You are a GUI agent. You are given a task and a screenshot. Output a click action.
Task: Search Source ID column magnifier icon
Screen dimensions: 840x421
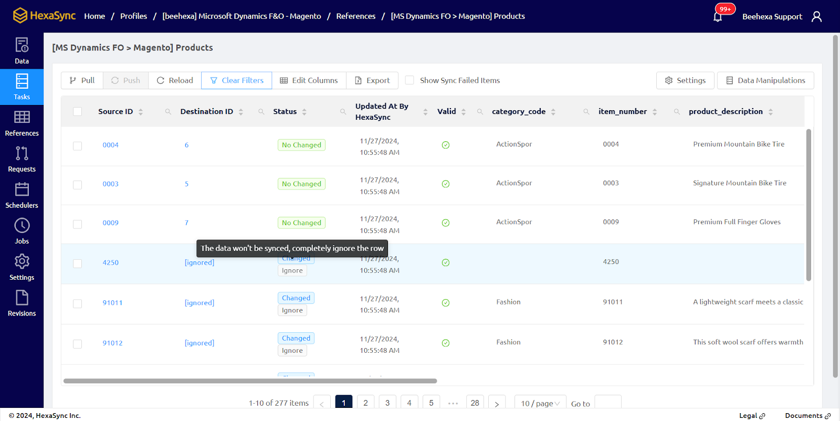click(x=168, y=112)
